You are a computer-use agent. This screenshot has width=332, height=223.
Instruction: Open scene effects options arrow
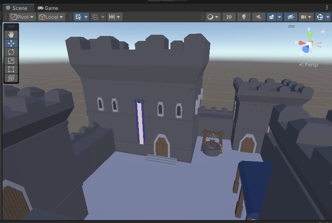tap(279, 17)
